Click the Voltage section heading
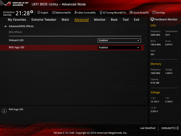Screen dimensions: 181x136 [x=155, y=92]
